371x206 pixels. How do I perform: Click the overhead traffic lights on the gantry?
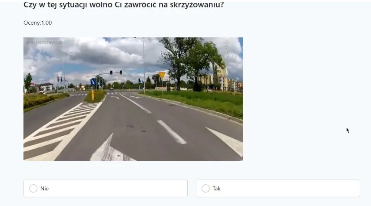click(116, 72)
